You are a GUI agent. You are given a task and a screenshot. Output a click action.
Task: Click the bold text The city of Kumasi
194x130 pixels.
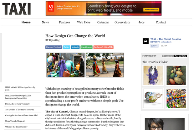[57, 112]
